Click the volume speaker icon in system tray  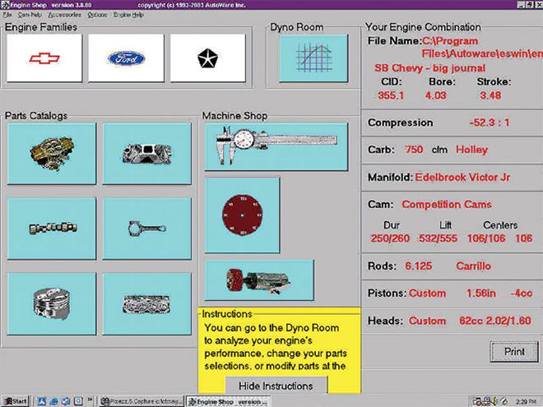coord(494,400)
